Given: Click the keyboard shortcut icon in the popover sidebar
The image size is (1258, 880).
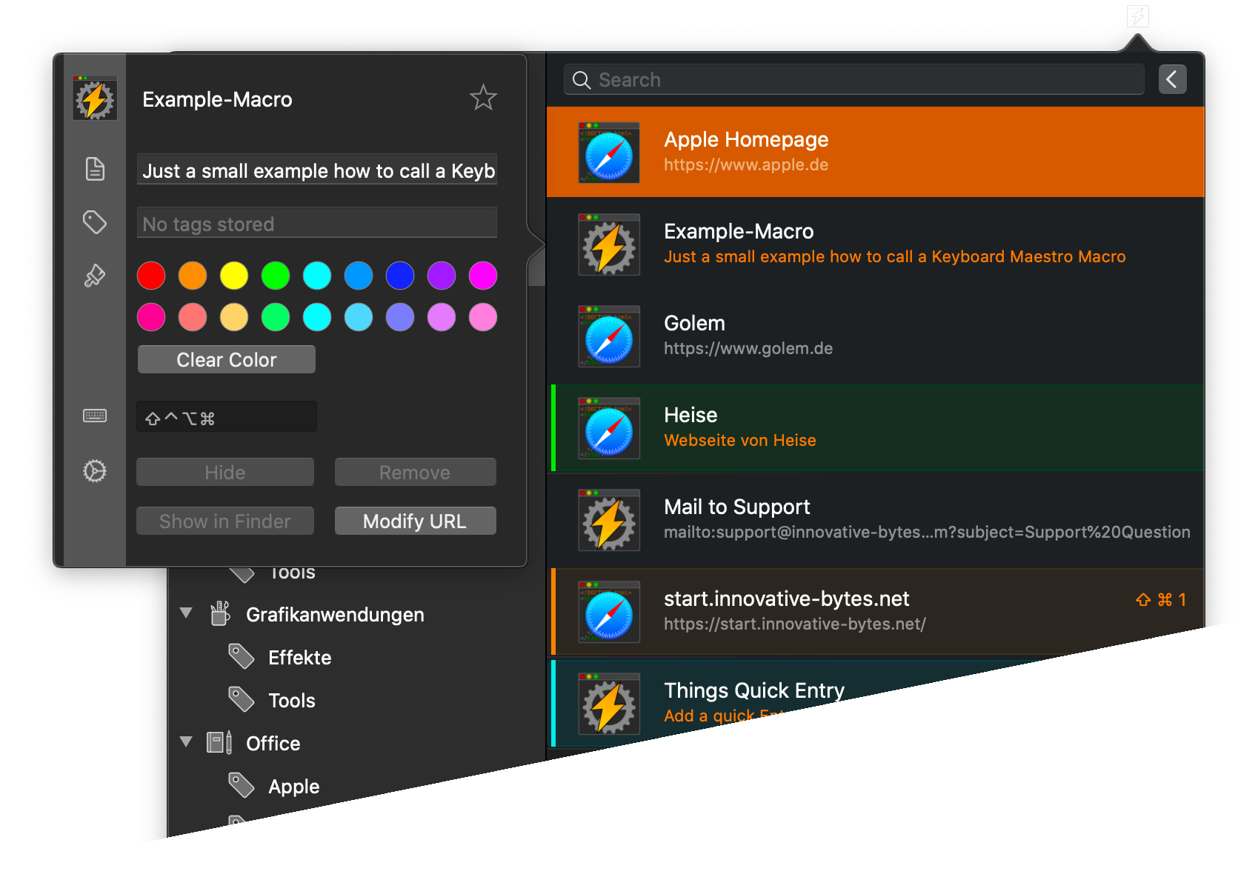Looking at the screenshot, I should [95, 416].
